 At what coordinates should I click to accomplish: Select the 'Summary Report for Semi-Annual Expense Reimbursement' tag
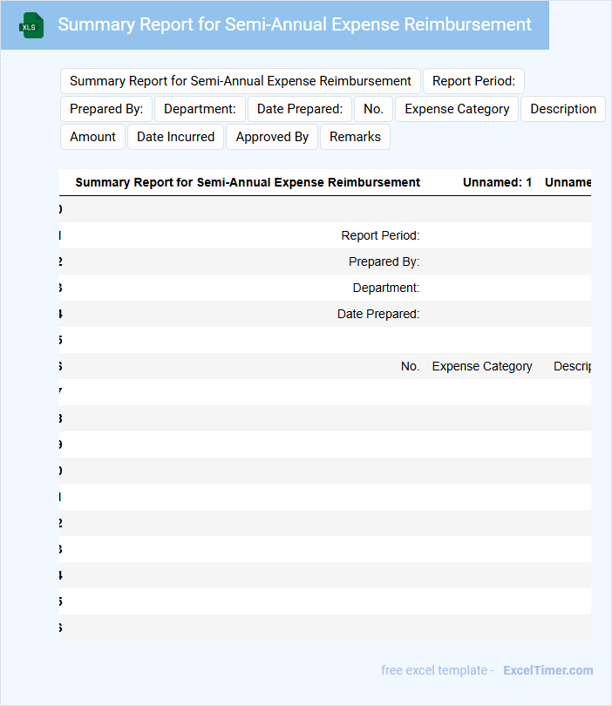click(x=241, y=81)
